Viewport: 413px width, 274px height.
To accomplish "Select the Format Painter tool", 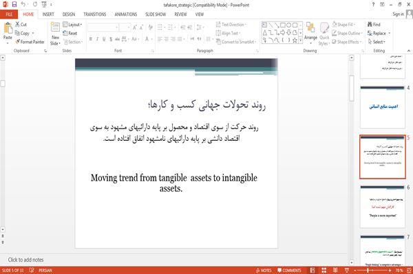I will click(x=30, y=42).
